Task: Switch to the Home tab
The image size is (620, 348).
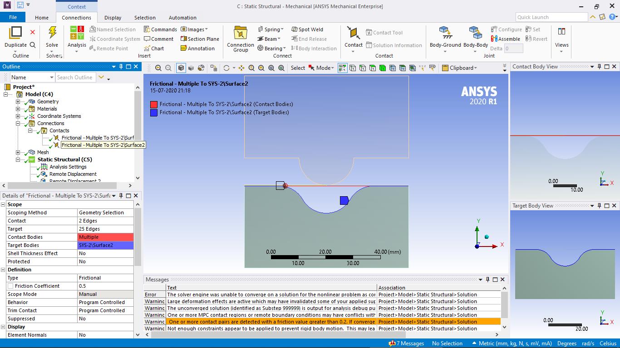Action: point(42,18)
